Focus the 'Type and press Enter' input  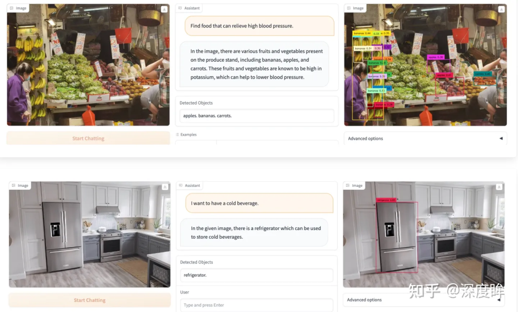(x=257, y=305)
